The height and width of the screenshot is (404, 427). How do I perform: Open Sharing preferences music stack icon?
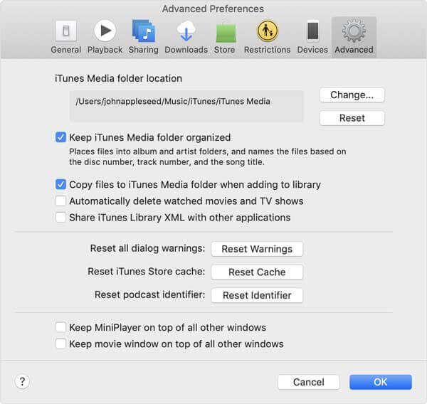pos(144,31)
